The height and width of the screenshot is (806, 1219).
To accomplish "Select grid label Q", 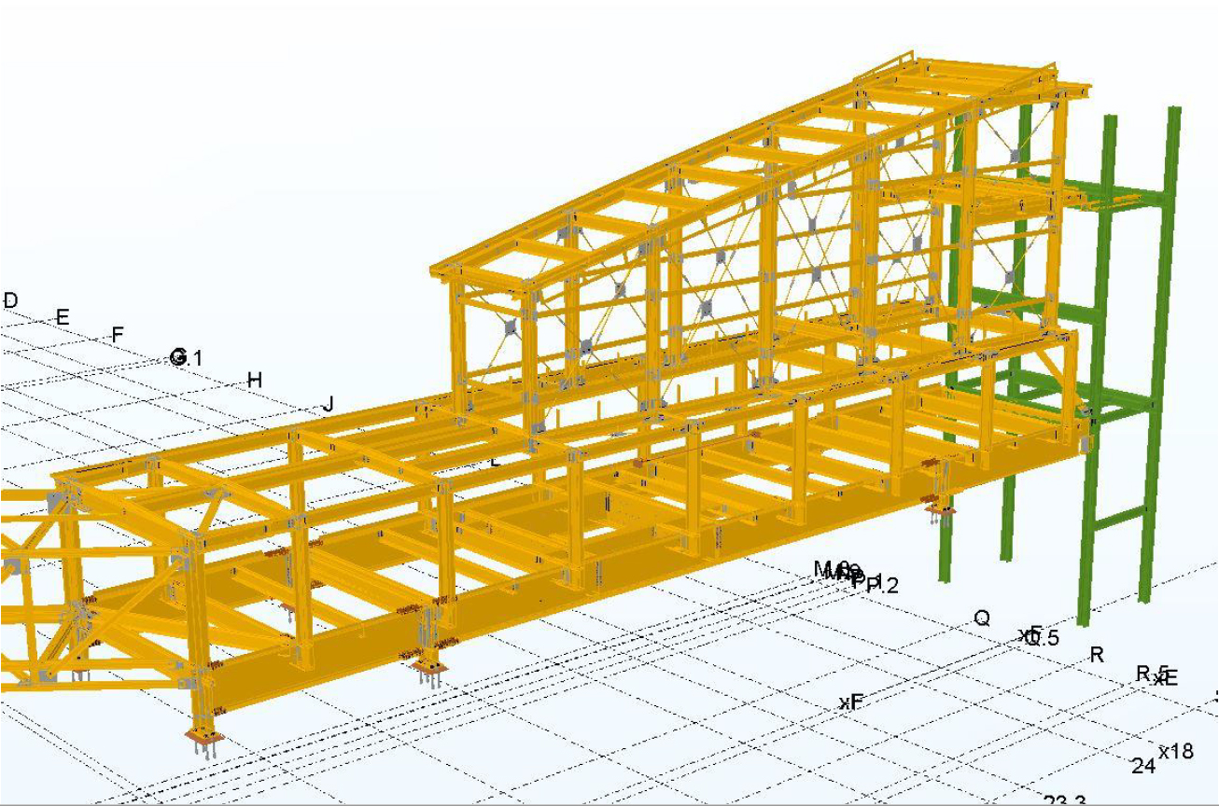I will 982,618.
